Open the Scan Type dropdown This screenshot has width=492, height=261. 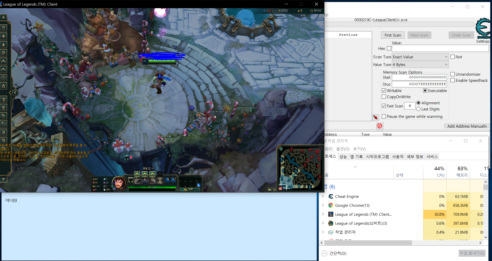420,57
